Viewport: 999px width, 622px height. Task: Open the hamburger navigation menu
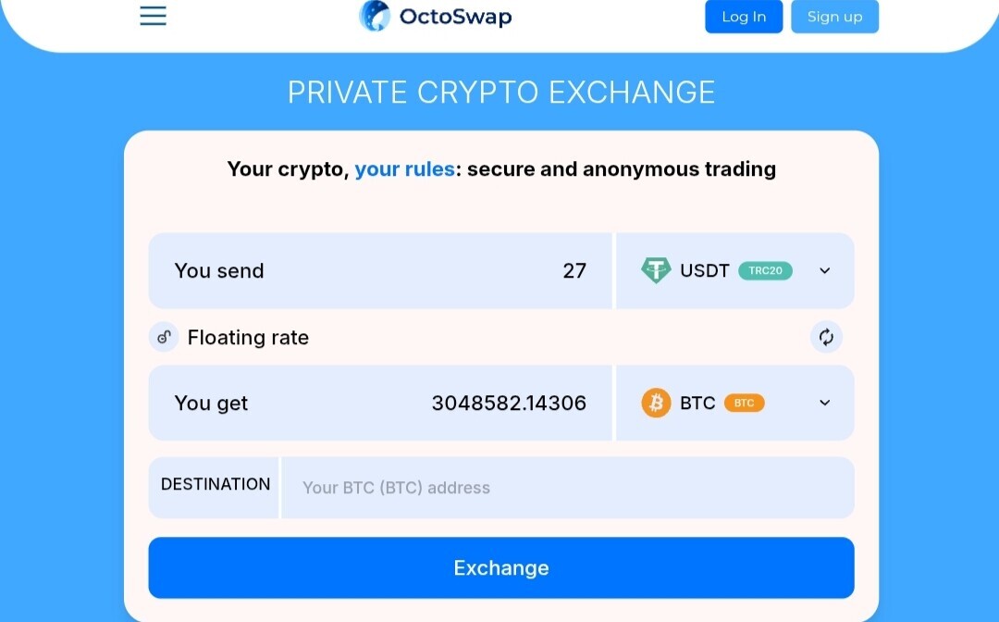point(153,16)
